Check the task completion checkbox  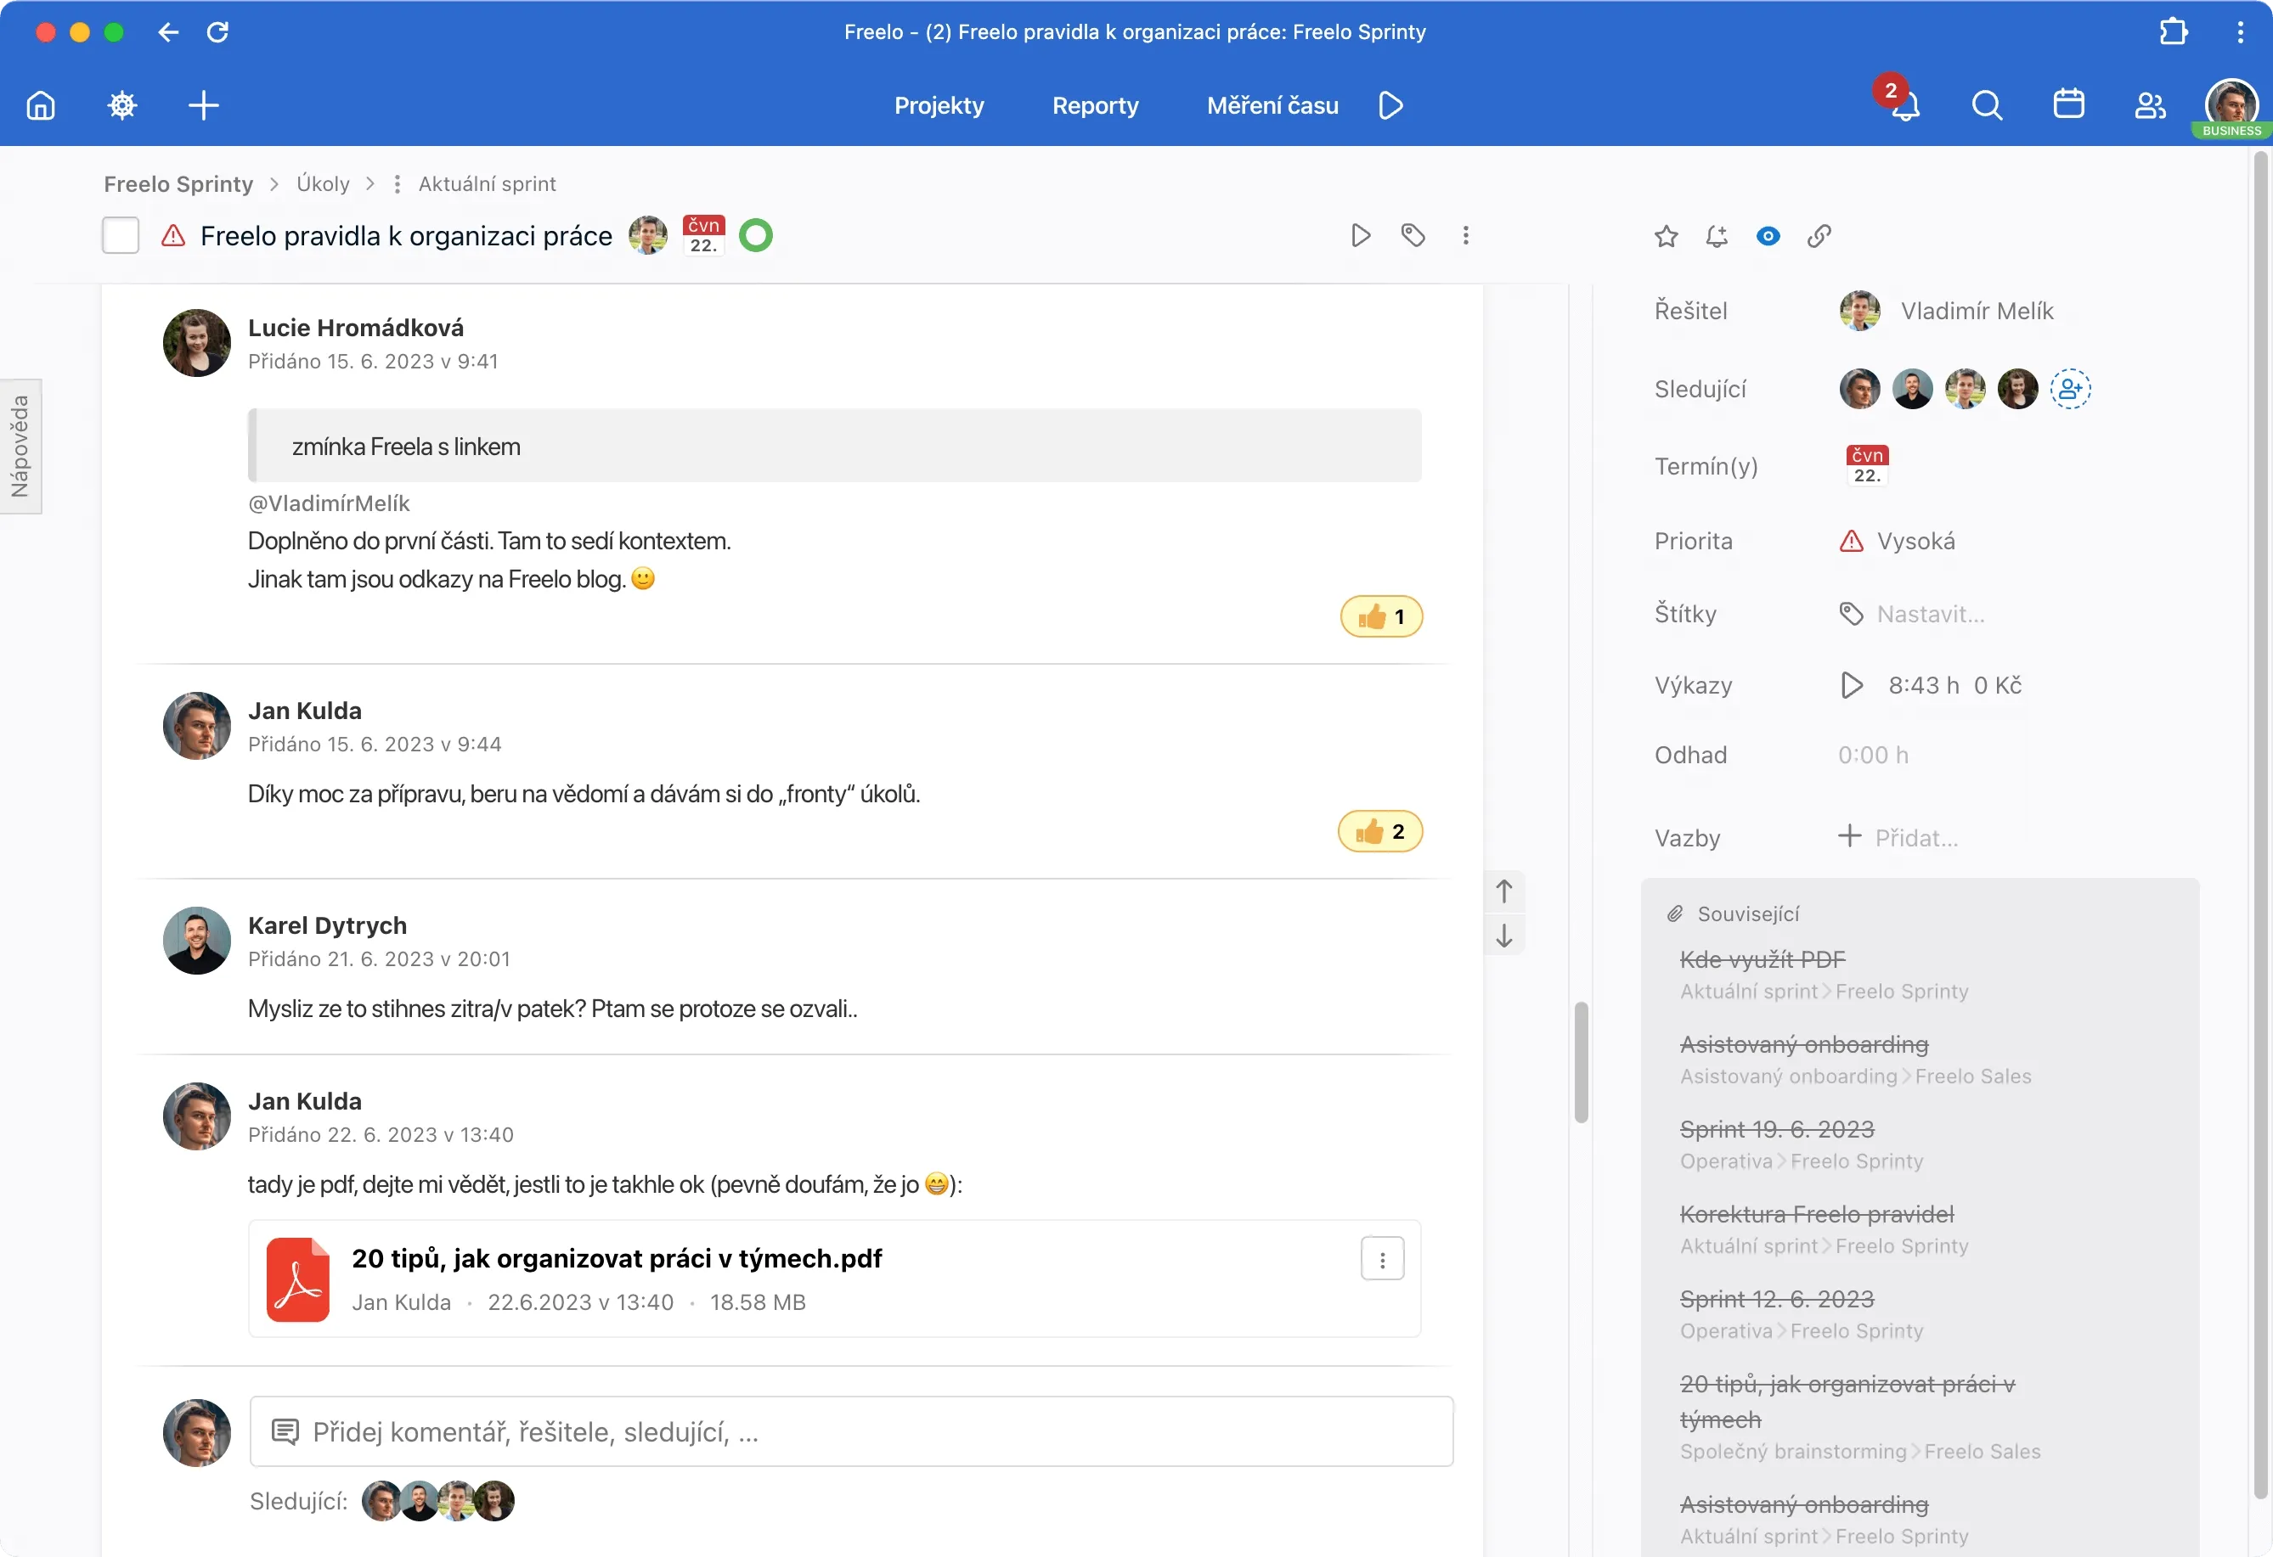point(121,235)
